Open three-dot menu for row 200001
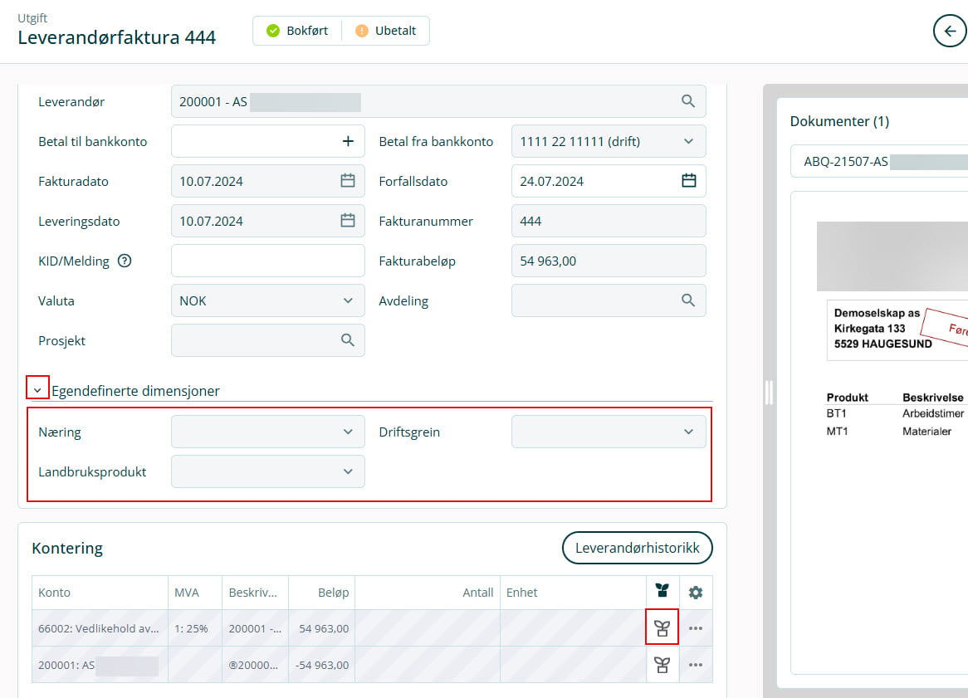 [x=696, y=665]
